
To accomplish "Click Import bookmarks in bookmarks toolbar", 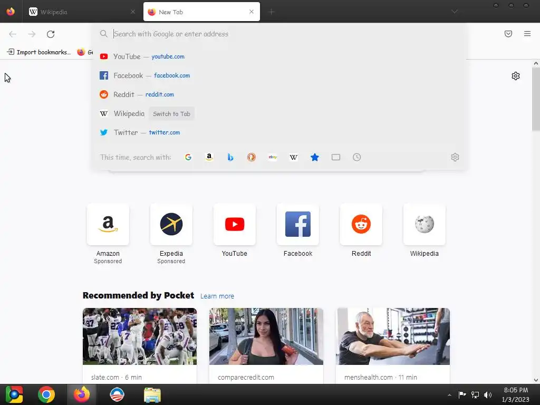I will click(39, 52).
